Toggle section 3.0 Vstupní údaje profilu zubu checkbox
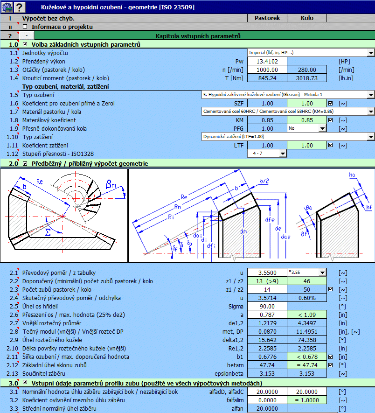The height and width of the screenshot is (413, 375). tap(25, 382)
